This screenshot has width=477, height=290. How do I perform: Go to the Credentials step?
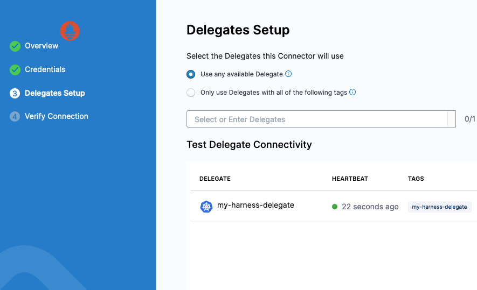[x=45, y=70]
